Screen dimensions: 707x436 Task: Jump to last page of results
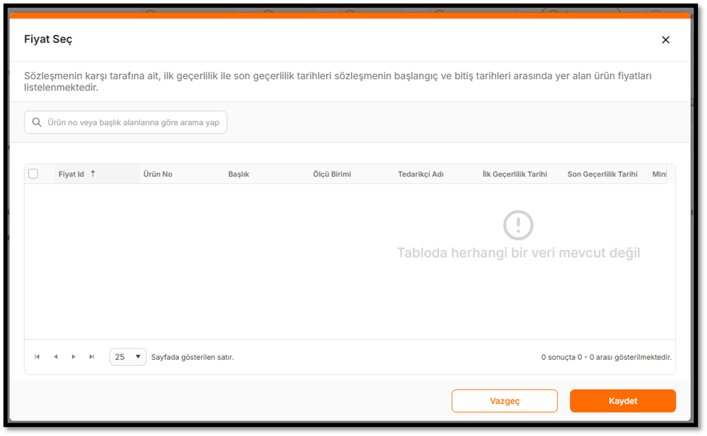point(92,357)
